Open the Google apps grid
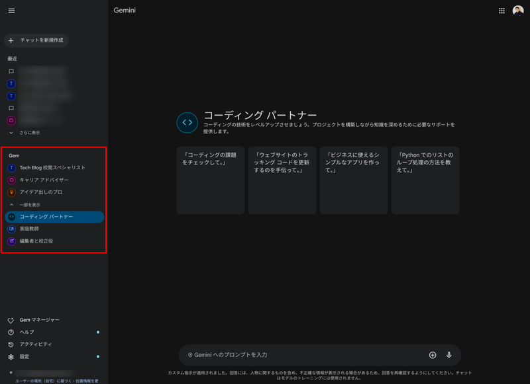Image resolution: width=530 pixels, height=384 pixels. [502, 11]
